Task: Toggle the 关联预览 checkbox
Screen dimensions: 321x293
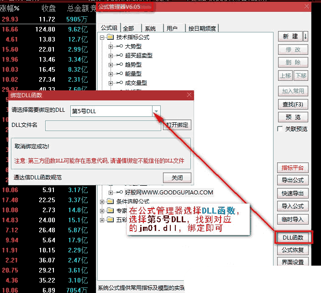Action: (x=280, y=129)
